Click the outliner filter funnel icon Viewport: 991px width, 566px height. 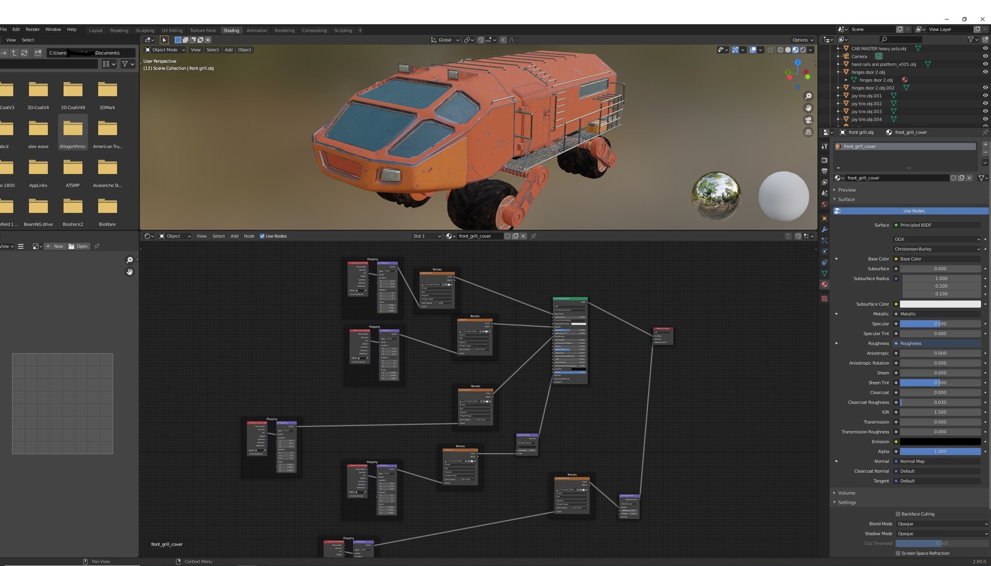point(971,39)
